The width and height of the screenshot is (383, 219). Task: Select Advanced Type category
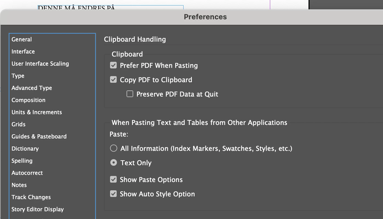tap(32, 88)
